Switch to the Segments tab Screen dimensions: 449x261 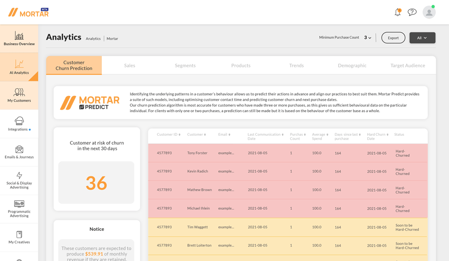(185, 65)
